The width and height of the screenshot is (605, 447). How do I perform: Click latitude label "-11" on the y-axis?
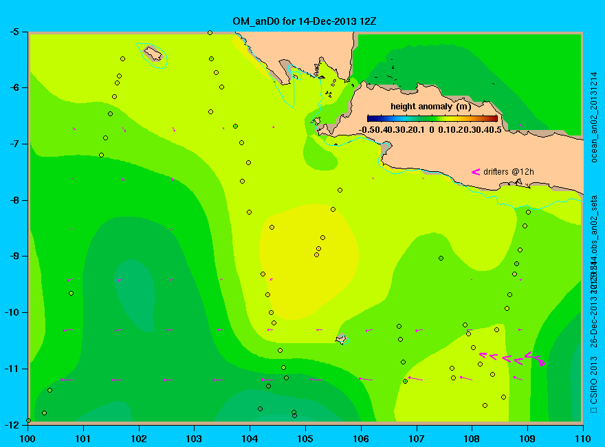12,369
